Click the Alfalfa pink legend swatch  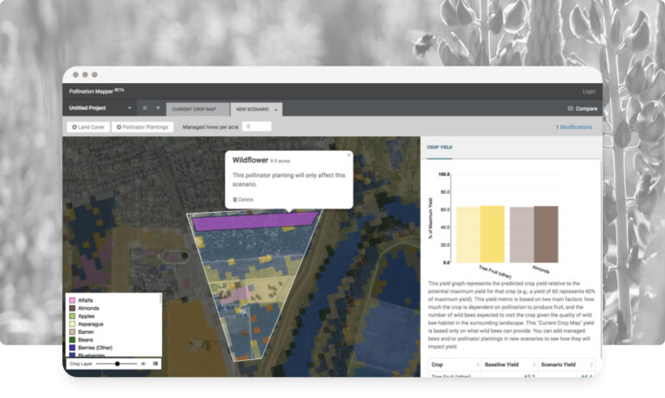[x=72, y=300]
